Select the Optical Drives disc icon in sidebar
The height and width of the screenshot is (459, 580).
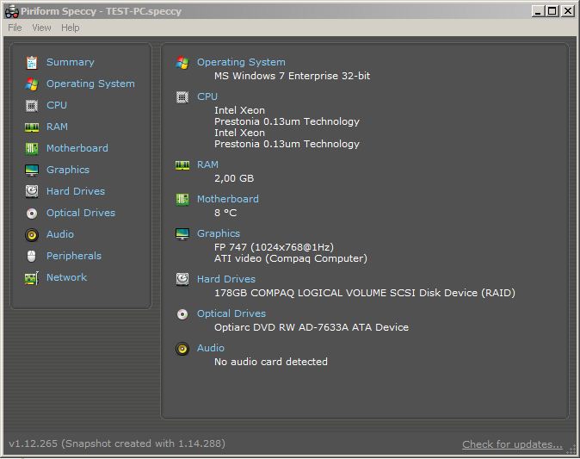tap(32, 214)
